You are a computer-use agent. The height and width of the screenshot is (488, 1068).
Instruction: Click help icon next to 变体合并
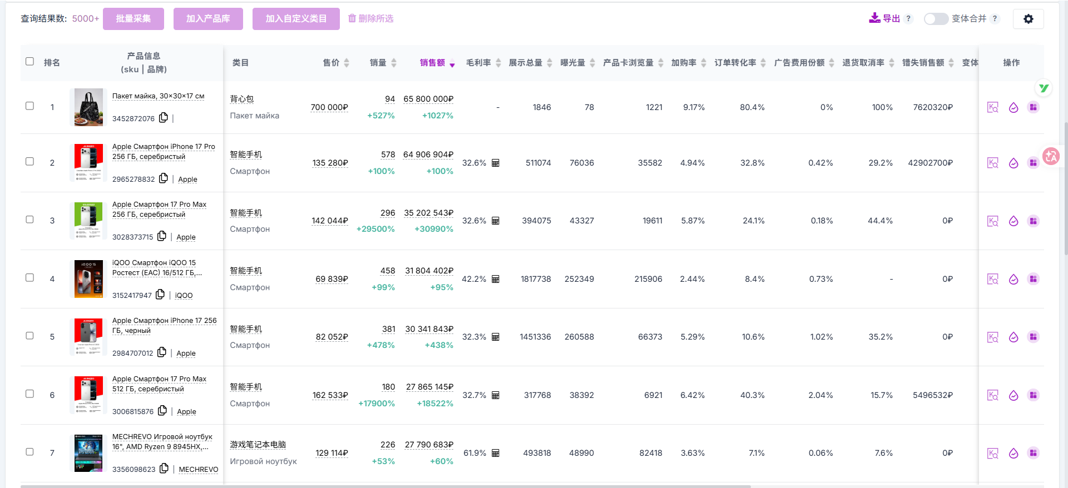[995, 19]
